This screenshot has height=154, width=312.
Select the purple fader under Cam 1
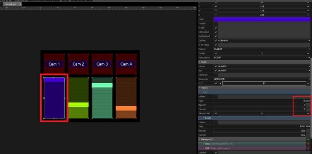click(x=54, y=98)
